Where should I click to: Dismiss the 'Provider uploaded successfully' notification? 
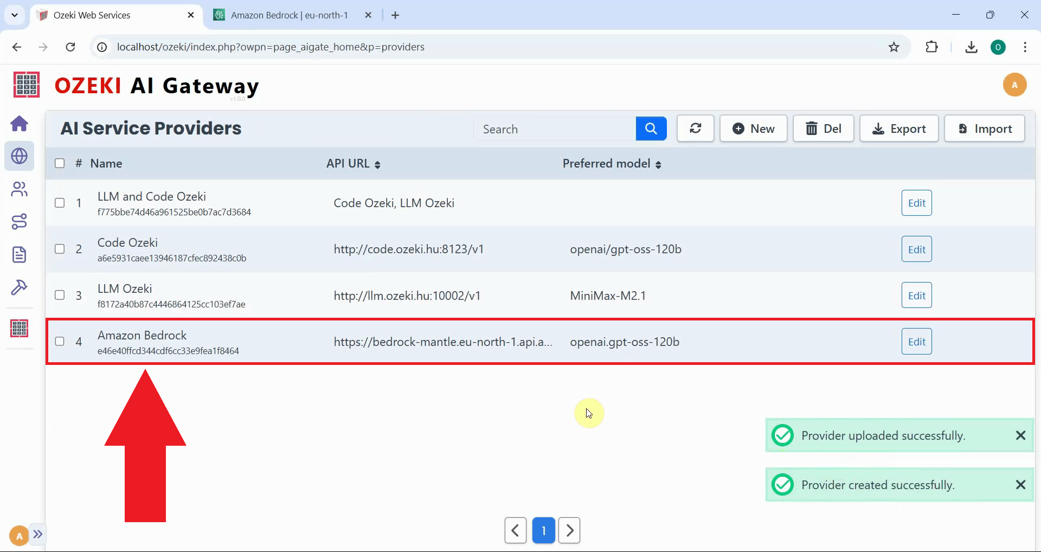(1020, 435)
